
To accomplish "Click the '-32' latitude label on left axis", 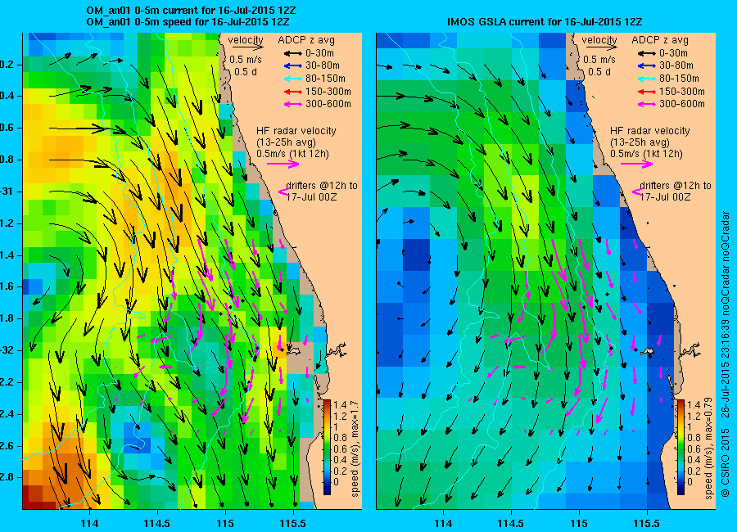I will point(8,350).
